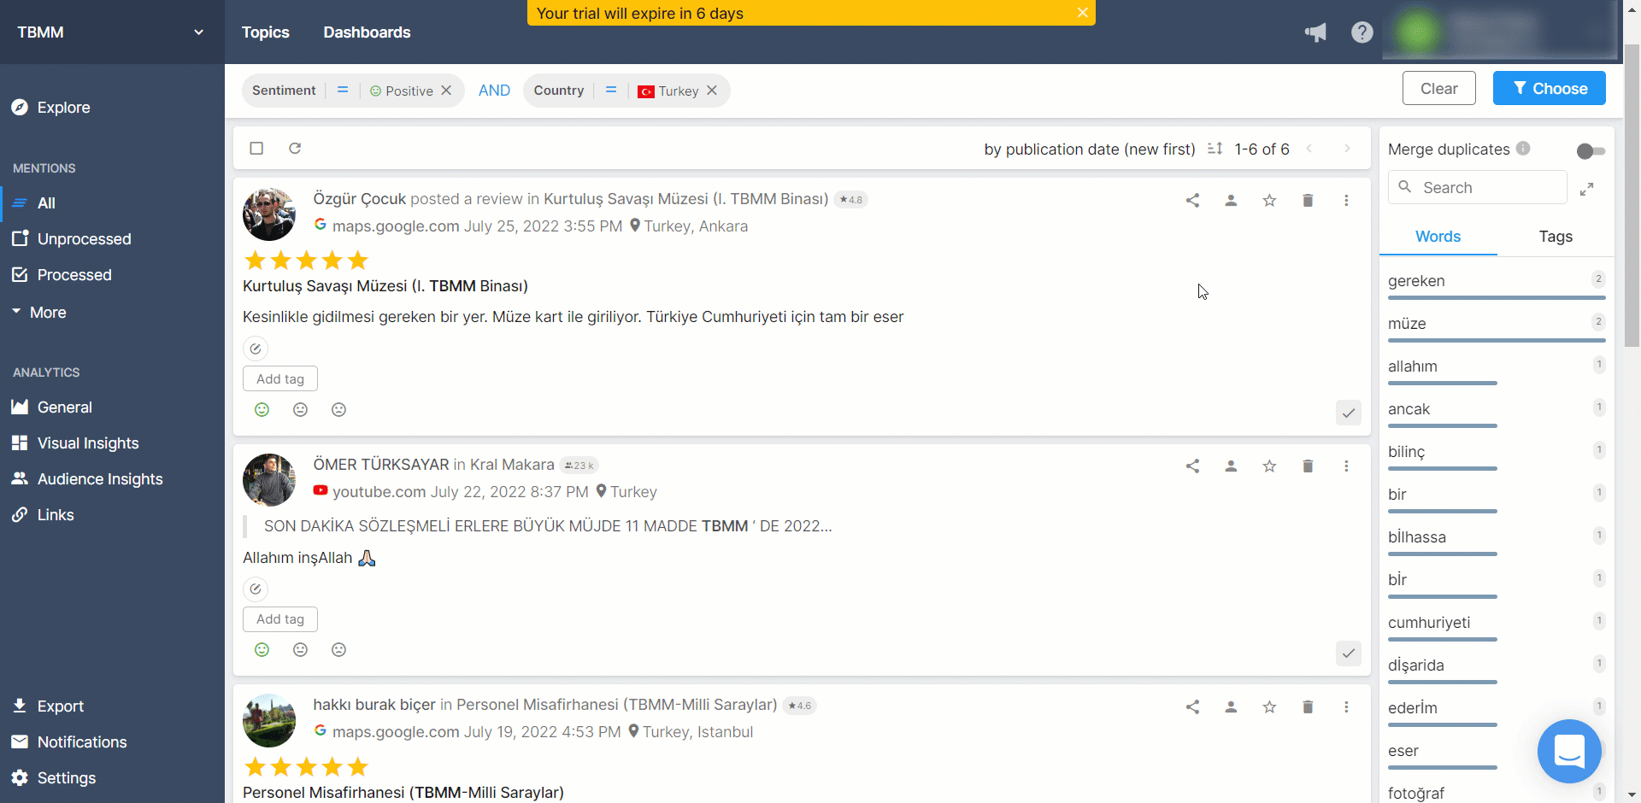Open more options for ÖMER TÜRKSAYAR mention
The image size is (1641, 803).
[1346, 466]
